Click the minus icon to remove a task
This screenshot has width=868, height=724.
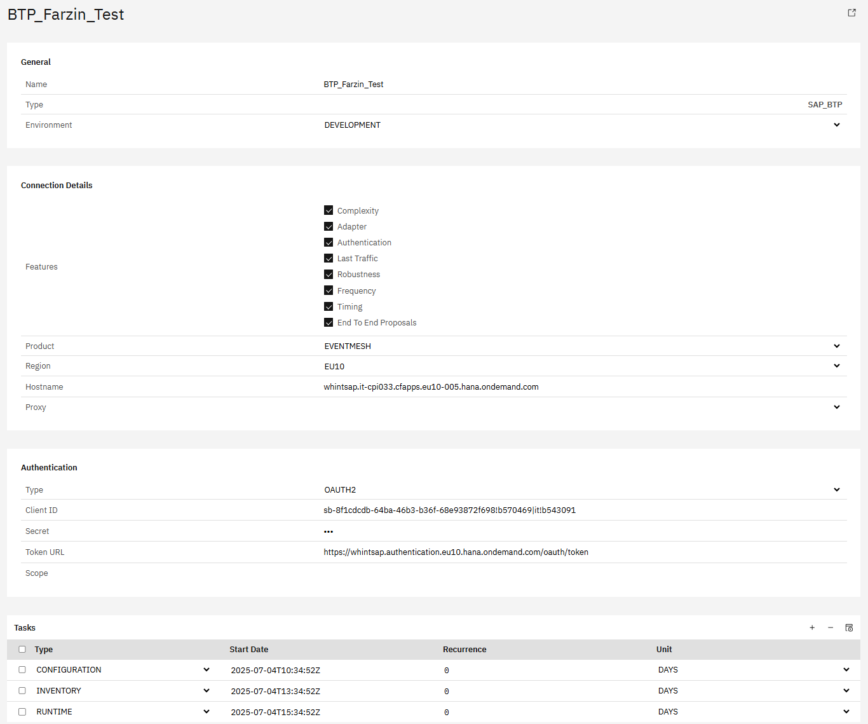pos(831,627)
